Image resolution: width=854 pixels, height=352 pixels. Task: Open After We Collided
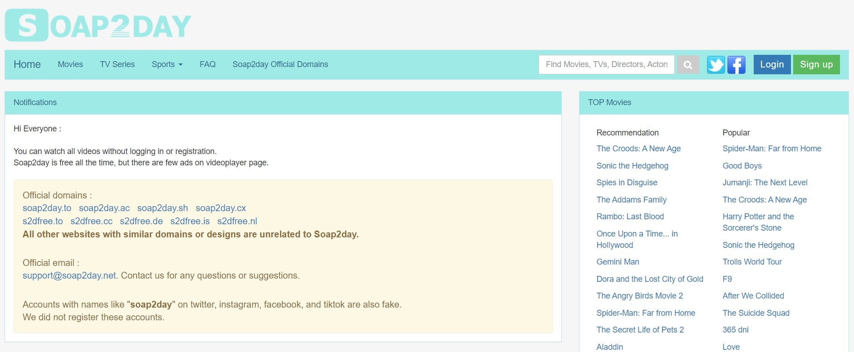click(753, 296)
